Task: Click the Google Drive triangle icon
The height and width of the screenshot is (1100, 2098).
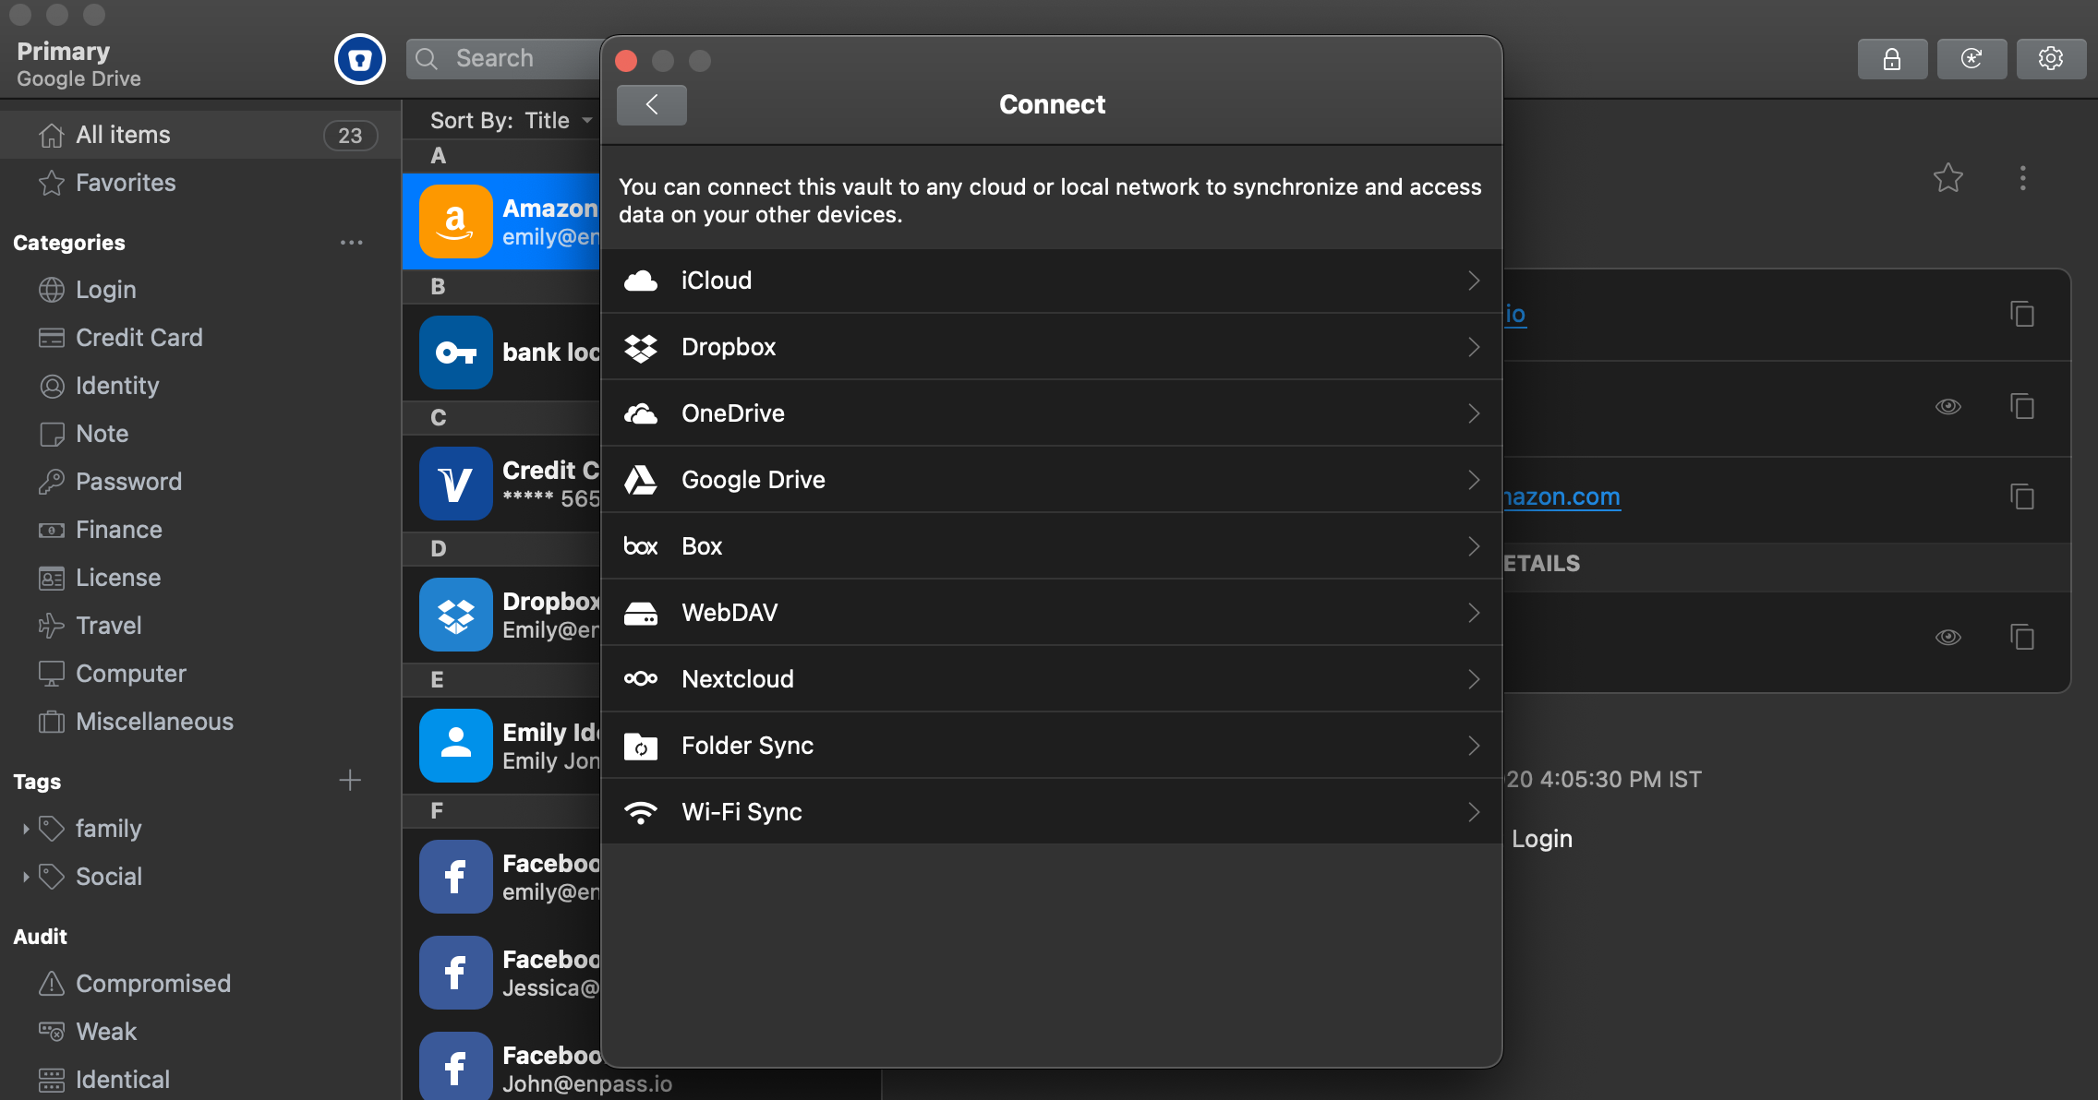Action: [x=641, y=480]
